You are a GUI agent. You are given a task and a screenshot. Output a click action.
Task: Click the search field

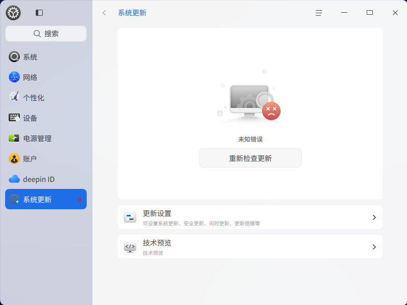click(x=46, y=34)
